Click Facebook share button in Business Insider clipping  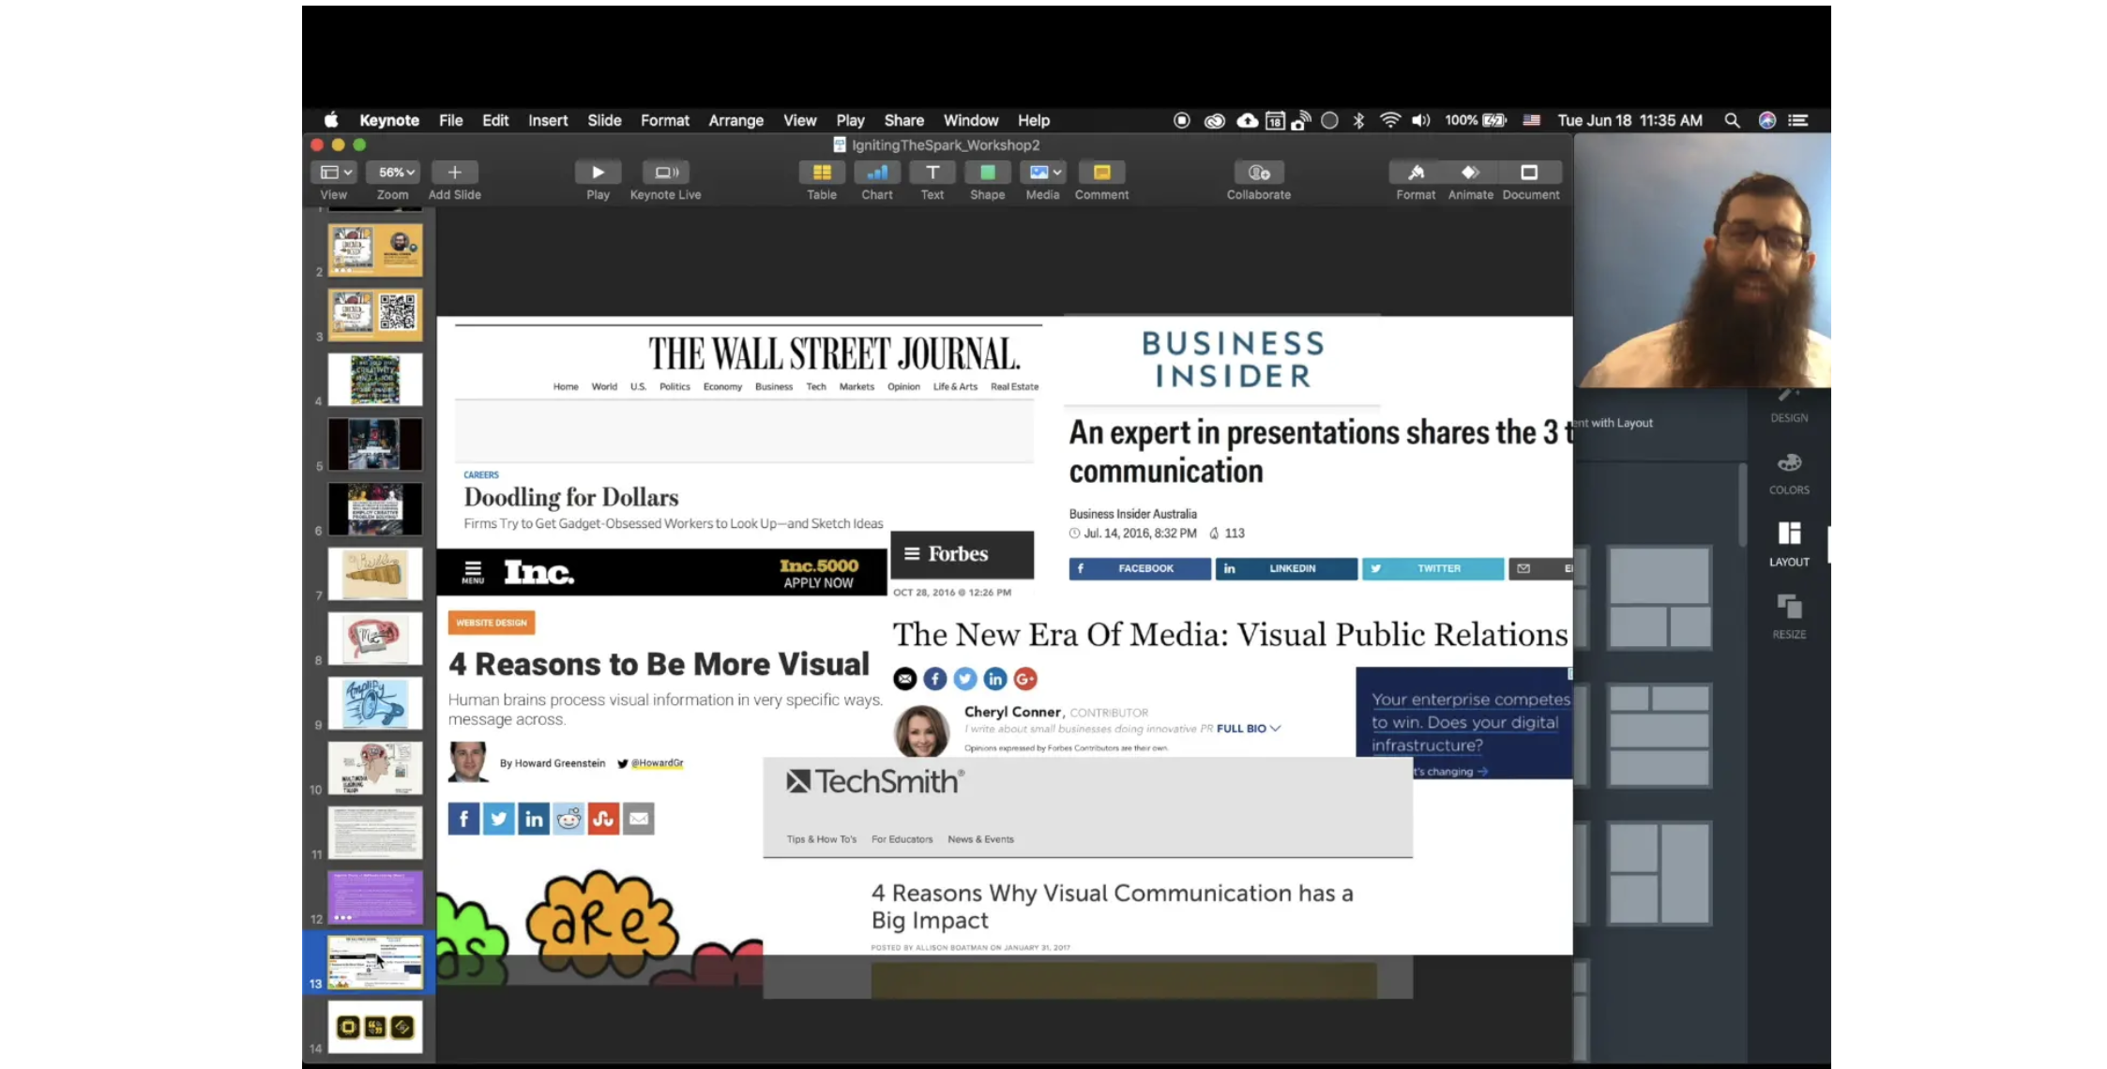[1140, 568]
